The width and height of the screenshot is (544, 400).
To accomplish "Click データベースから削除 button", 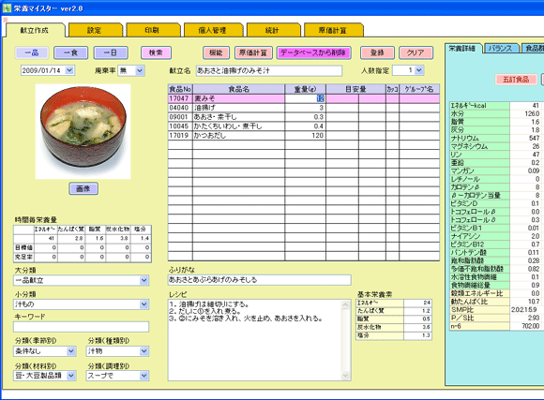I will pyautogui.click(x=313, y=52).
